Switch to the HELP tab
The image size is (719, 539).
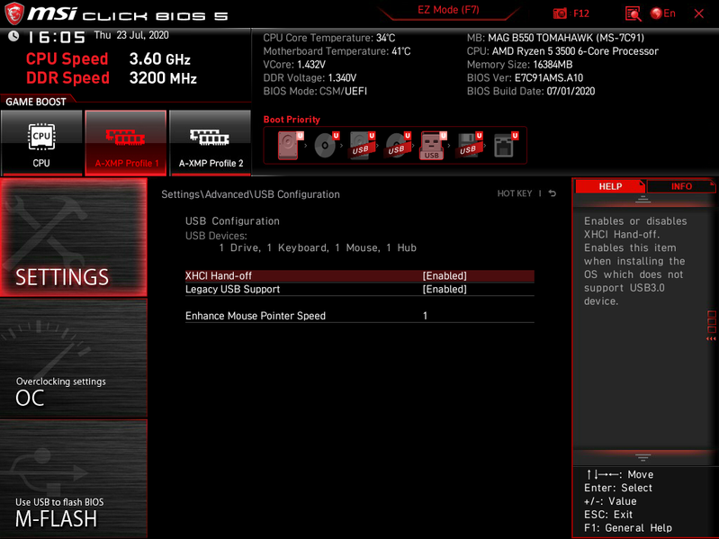[x=610, y=186]
